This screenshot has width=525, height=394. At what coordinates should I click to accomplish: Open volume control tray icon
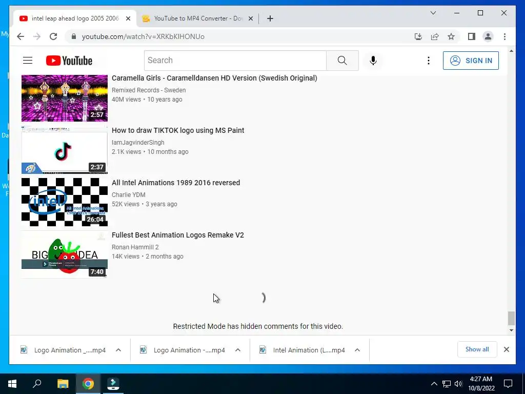click(458, 384)
